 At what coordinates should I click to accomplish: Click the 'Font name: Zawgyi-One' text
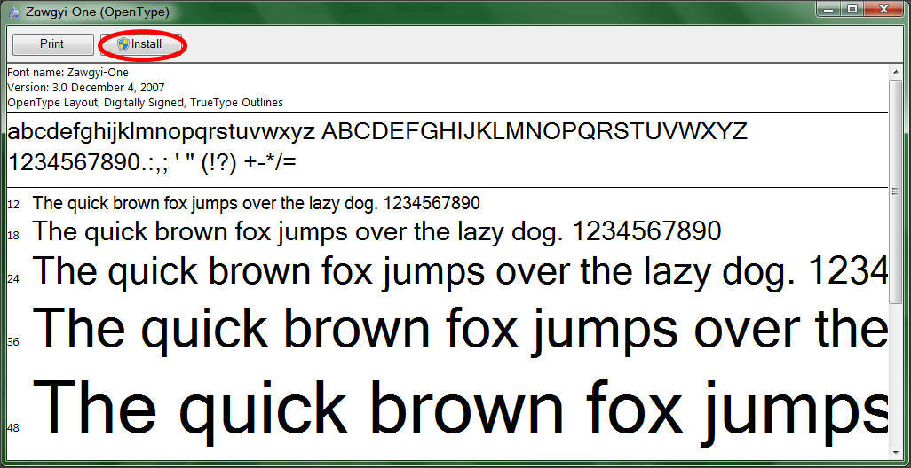point(68,73)
